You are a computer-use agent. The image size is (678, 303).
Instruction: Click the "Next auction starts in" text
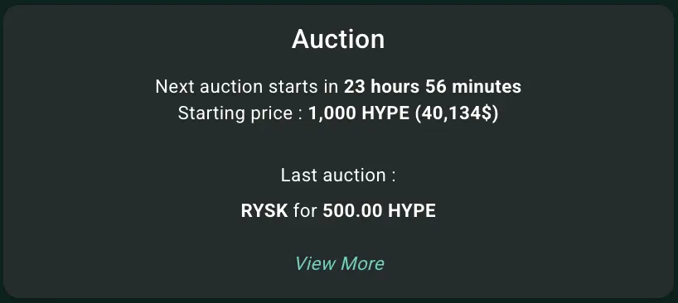pos(247,87)
